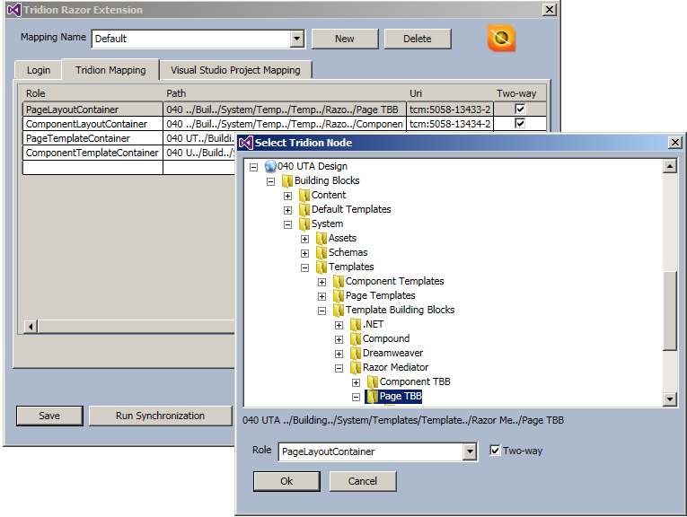
Task: Switch to the Tridion Mapping tab
Action: coord(110,70)
